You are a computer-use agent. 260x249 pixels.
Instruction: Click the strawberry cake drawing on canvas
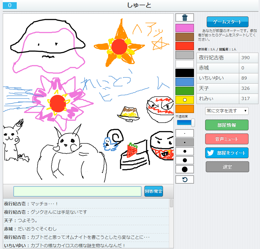[x=135, y=155]
